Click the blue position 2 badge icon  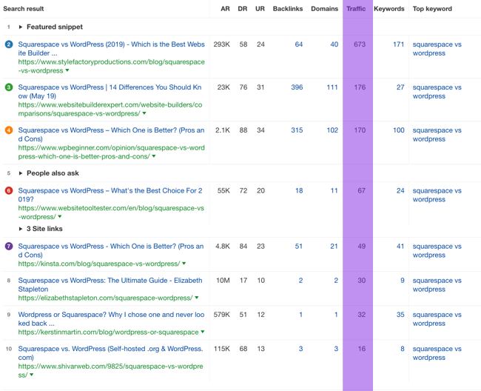click(x=9, y=44)
